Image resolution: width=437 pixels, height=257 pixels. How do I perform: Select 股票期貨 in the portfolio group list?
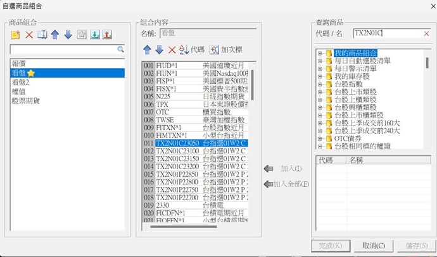pyautogui.click(x=26, y=100)
